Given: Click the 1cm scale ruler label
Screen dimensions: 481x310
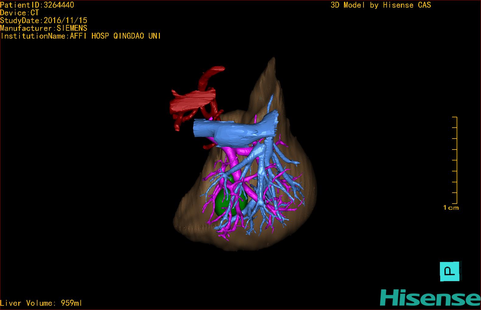Looking at the screenshot, I should [x=451, y=208].
